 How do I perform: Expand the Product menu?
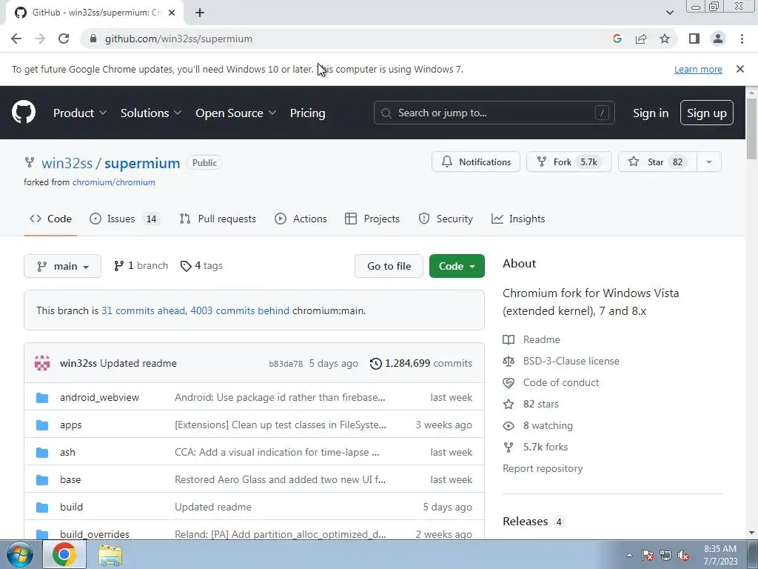80,113
